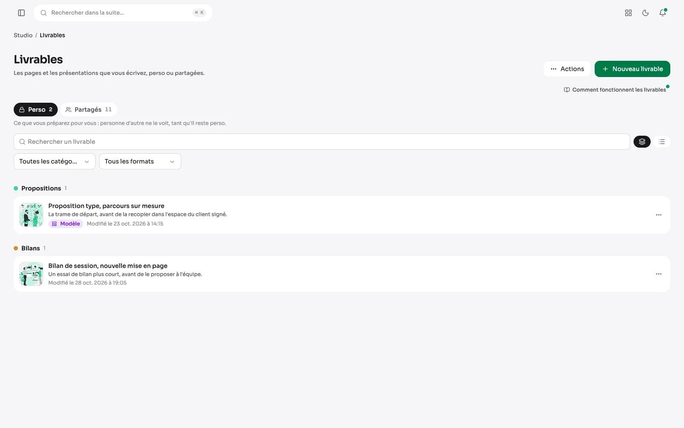The height and width of the screenshot is (428, 684).
Task: Expand the Toutes les catégories dropdown
Action: 55,161
